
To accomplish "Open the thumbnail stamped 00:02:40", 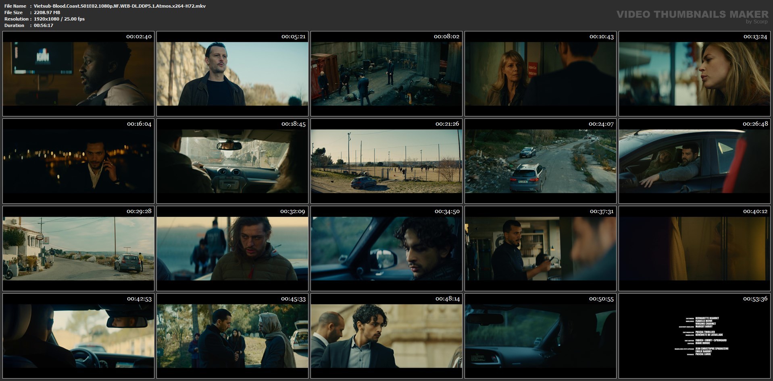I will pos(78,74).
